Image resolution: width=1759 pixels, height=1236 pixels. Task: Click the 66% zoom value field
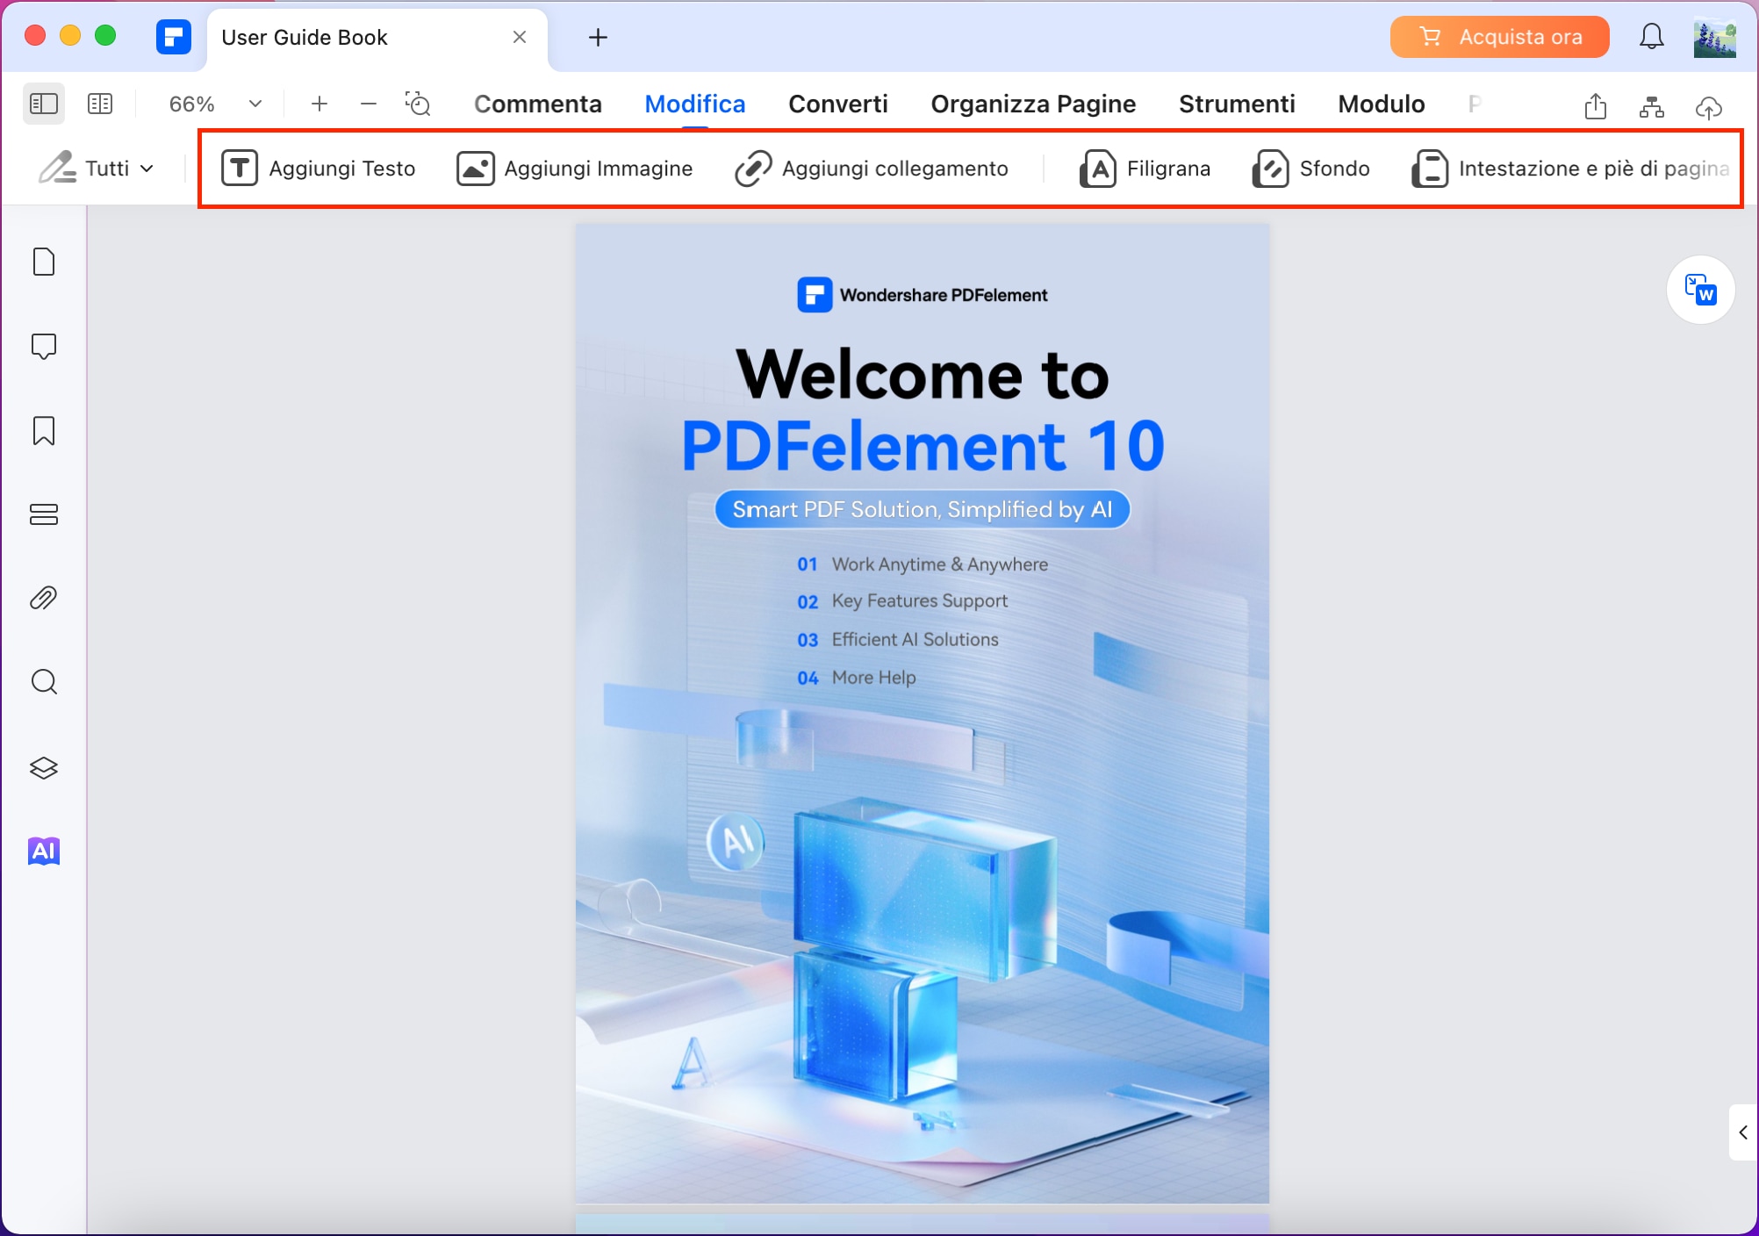pos(192,104)
